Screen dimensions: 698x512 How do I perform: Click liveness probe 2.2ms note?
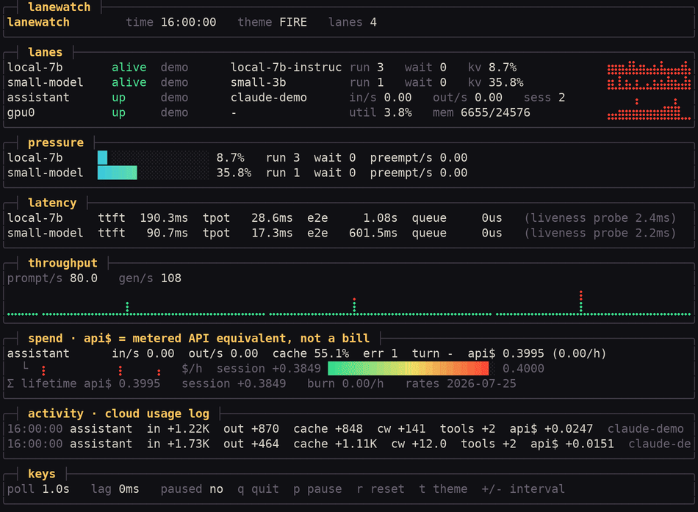coord(600,233)
